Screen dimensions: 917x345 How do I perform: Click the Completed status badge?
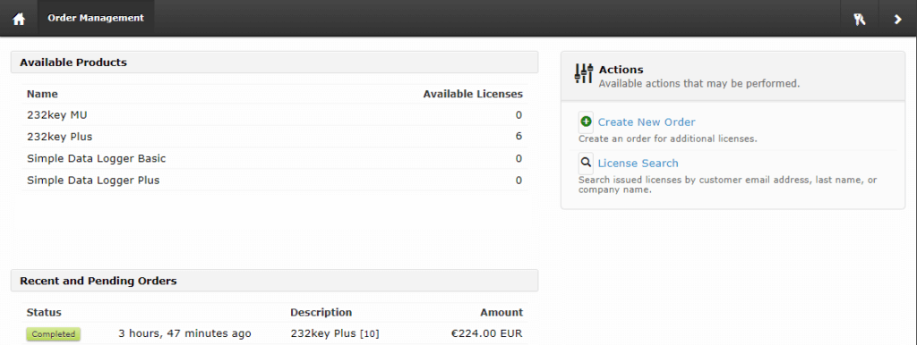coord(53,334)
